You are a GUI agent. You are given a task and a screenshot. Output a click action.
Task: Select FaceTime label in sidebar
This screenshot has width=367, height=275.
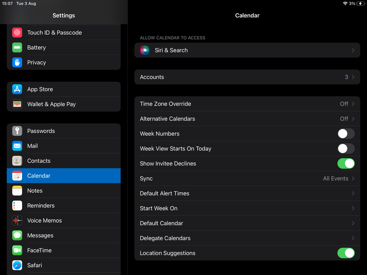tap(39, 251)
